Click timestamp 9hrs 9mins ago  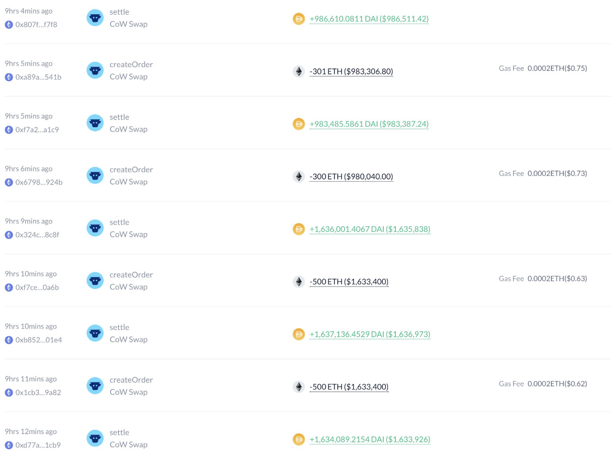pos(28,221)
